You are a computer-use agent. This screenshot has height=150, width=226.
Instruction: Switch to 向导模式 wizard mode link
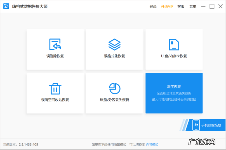pos(152,144)
